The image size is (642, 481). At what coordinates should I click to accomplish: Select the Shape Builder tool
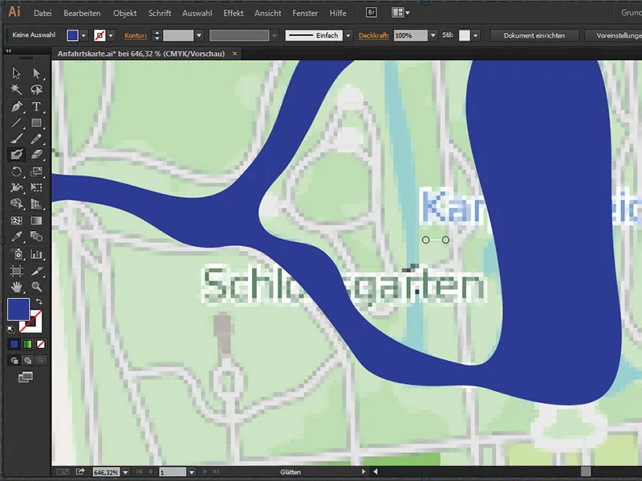pos(16,204)
